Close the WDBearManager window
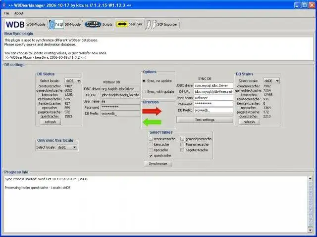Image resolution: width=317 pixels, height=237 pixels. point(312,5)
